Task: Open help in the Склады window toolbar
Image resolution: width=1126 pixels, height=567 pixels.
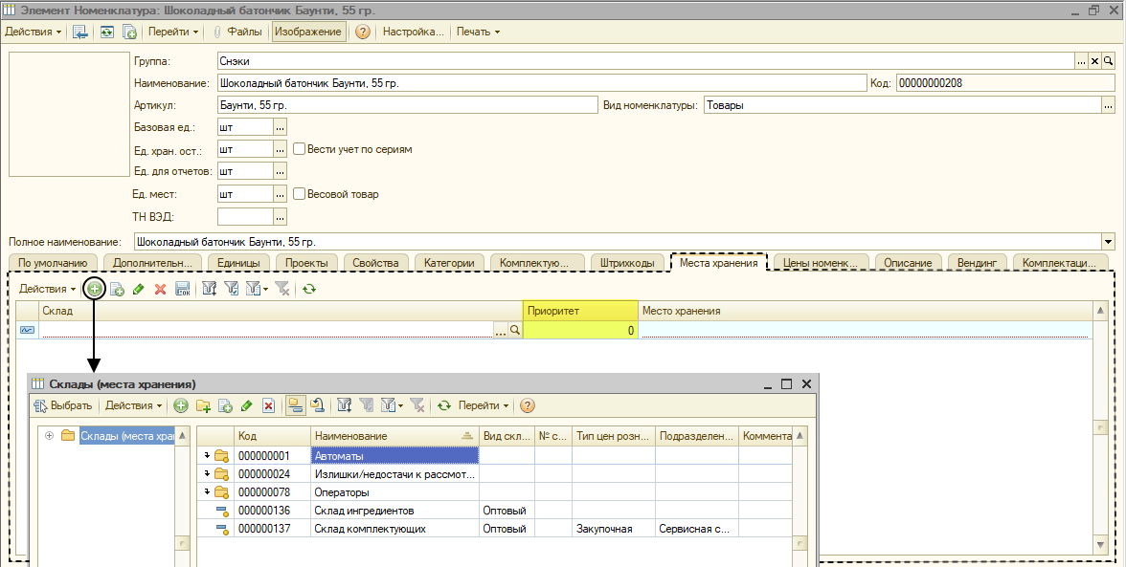Action: coord(527,405)
